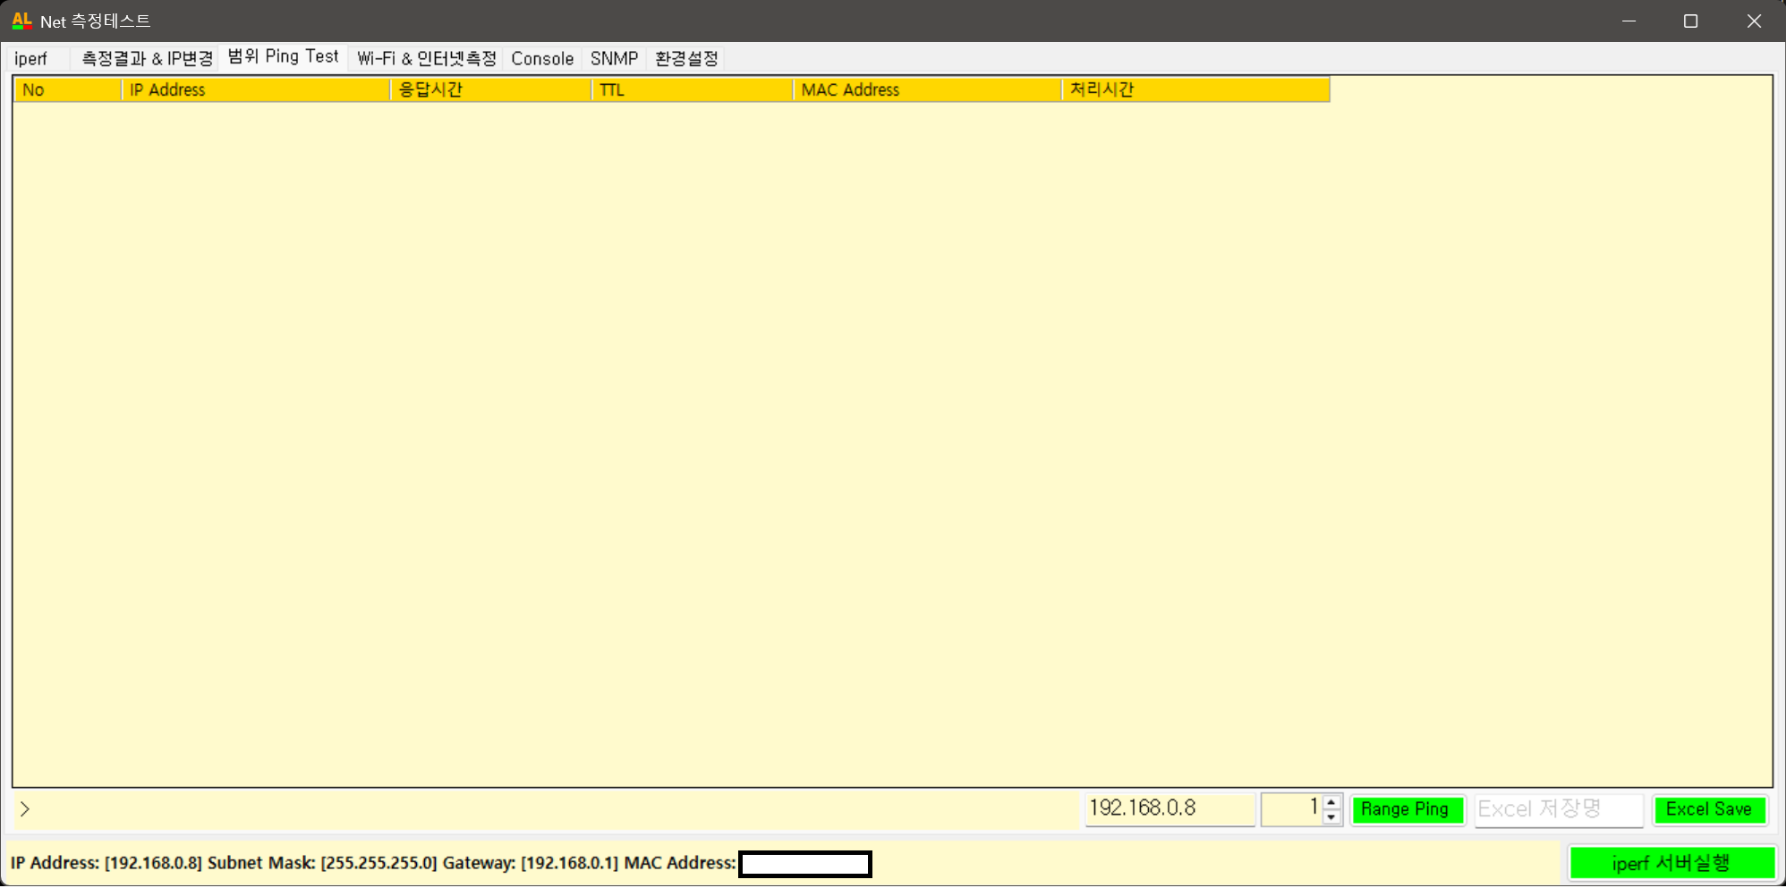Screen dimensions: 1786x888
Task: Open the SNMP tab
Action: (614, 59)
